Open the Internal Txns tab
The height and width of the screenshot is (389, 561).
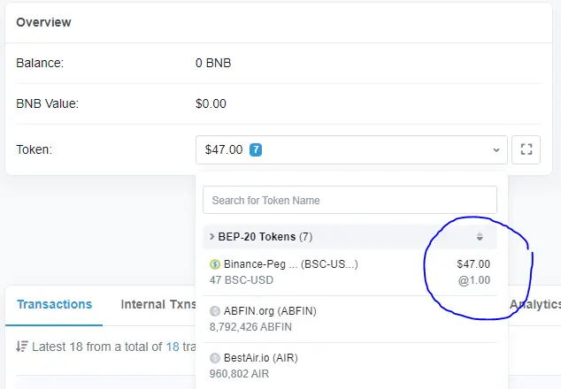coord(158,304)
